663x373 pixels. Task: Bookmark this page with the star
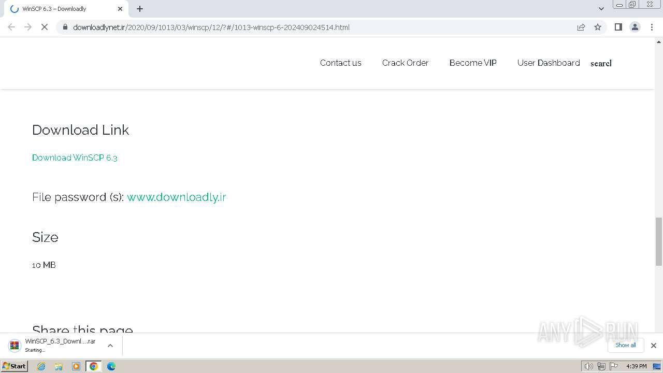(598, 27)
